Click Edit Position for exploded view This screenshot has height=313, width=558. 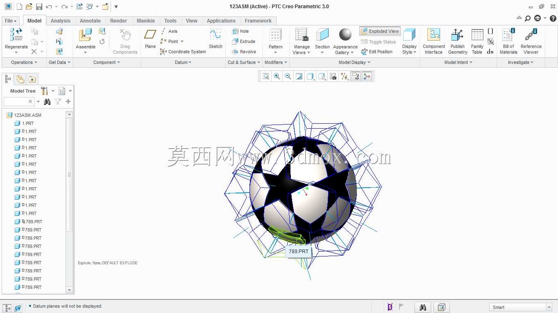pos(377,52)
